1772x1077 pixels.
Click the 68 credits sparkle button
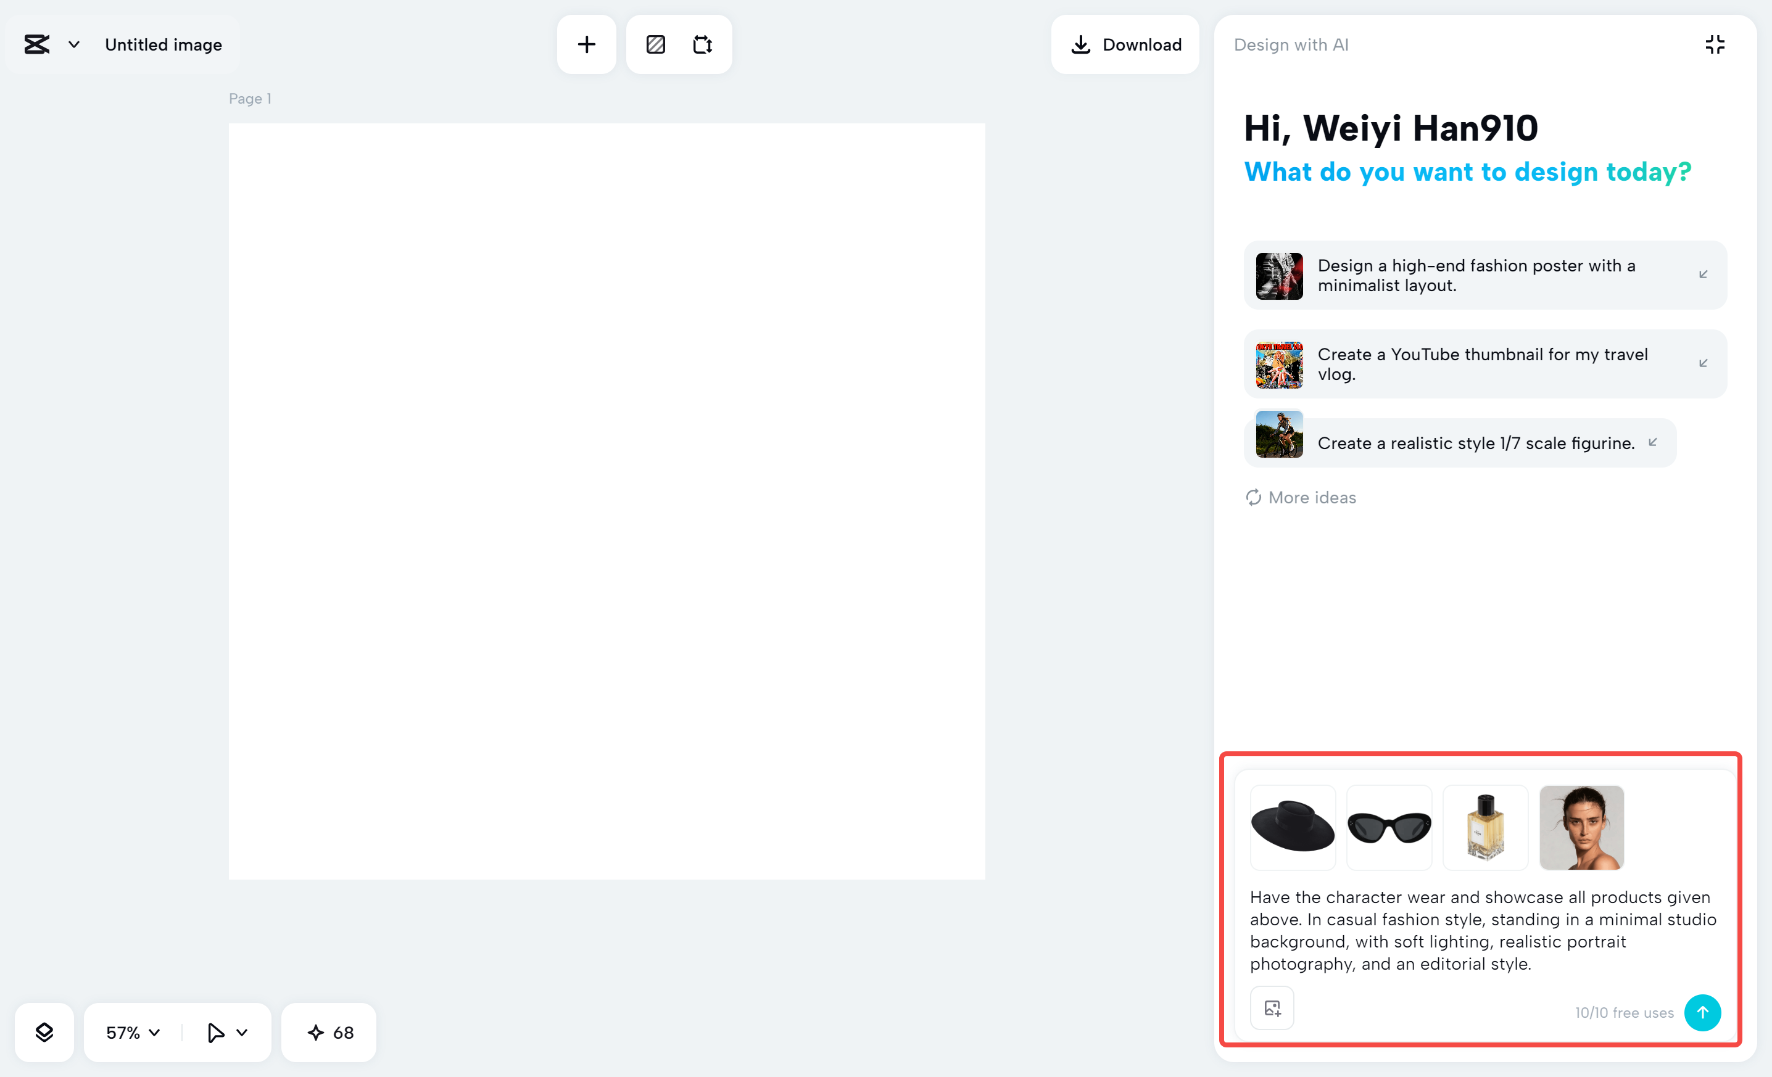coord(329,1033)
